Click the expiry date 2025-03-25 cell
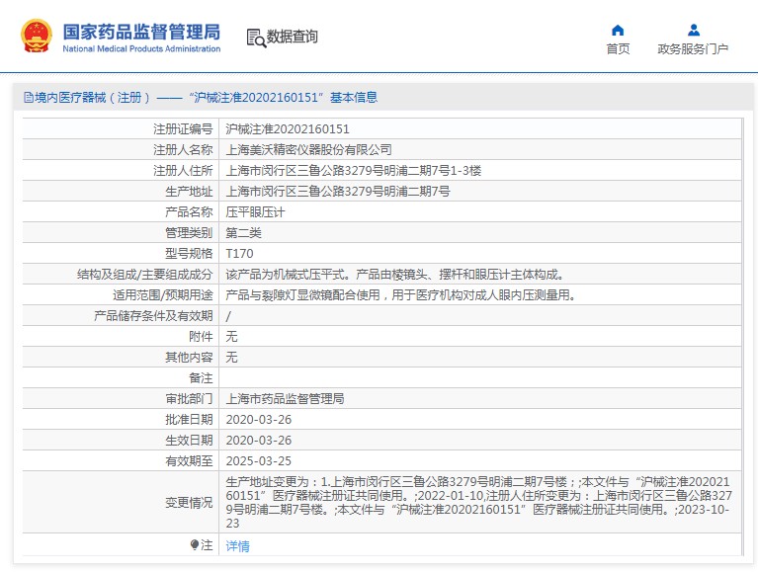The width and height of the screenshot is (758, 572). (x=259, y=461)
